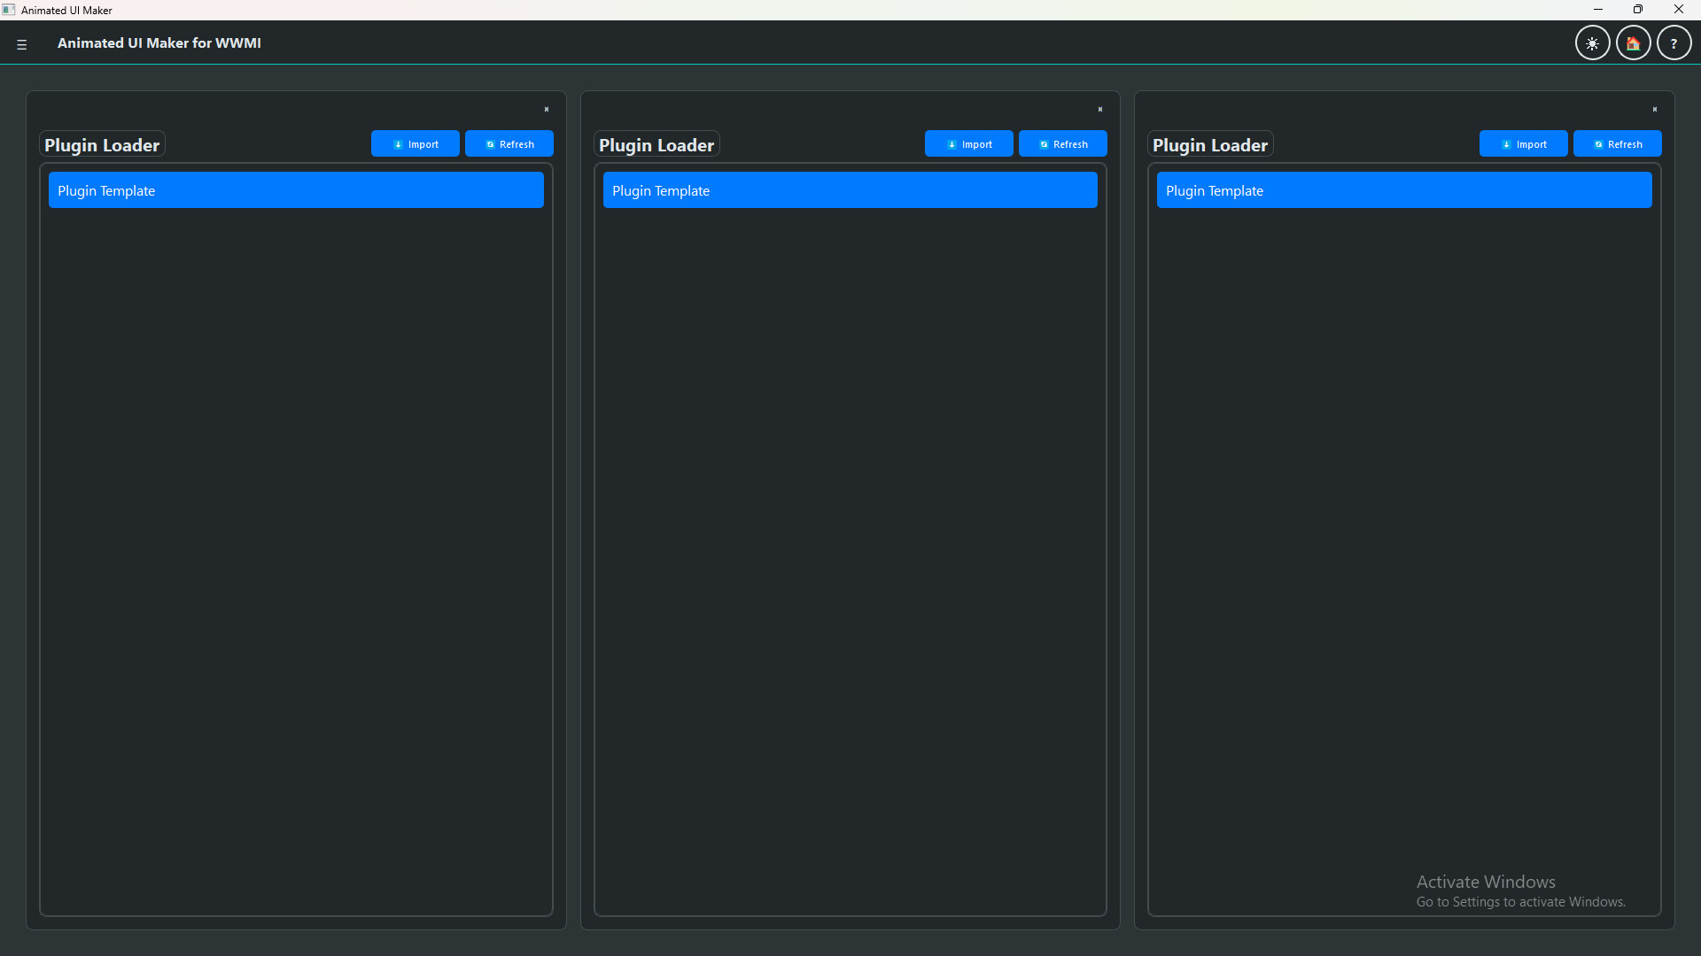Click the import arrow icon in the middle loader

pyautogui.click(x=951, y=143)
